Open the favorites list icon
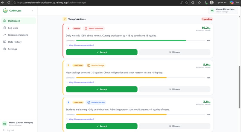 coord(199,2)
